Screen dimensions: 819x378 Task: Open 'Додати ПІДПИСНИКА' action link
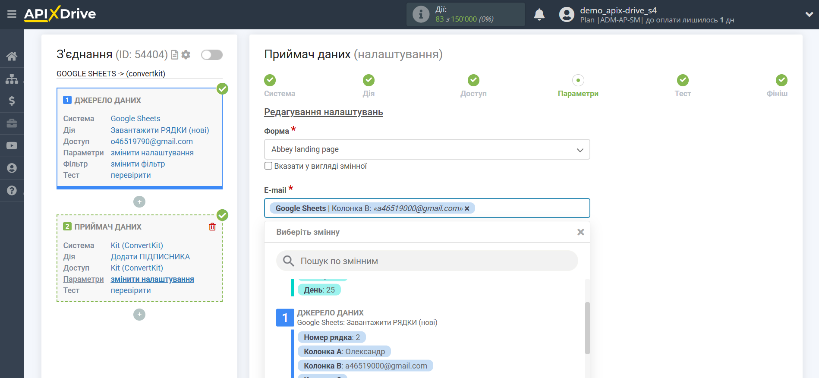tap(150, 257)
